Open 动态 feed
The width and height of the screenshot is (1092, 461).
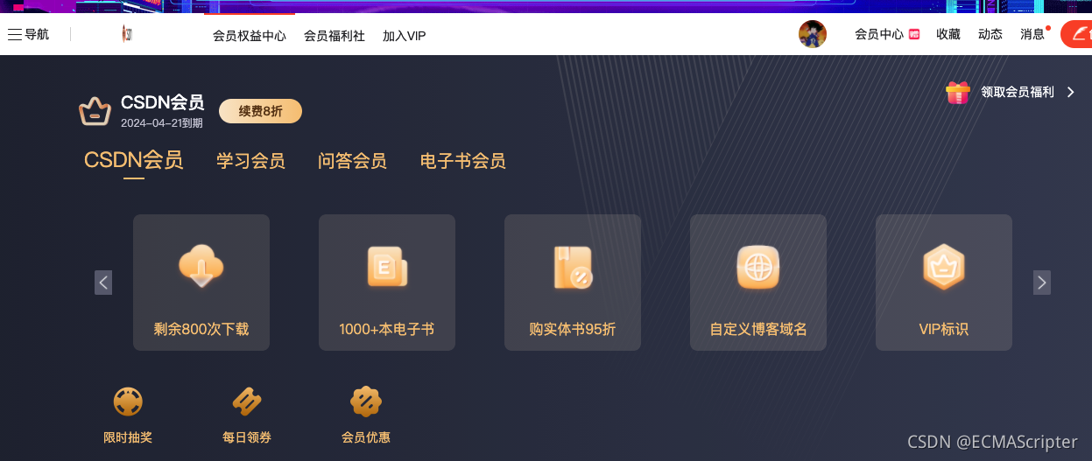[990, 34]
